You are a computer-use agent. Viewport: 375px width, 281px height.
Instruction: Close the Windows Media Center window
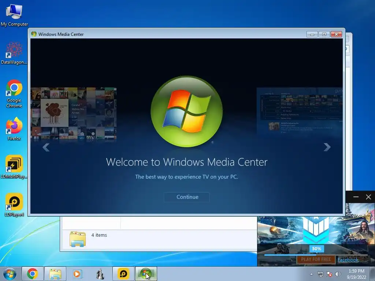pyautogui.click(x=336, y=34)
